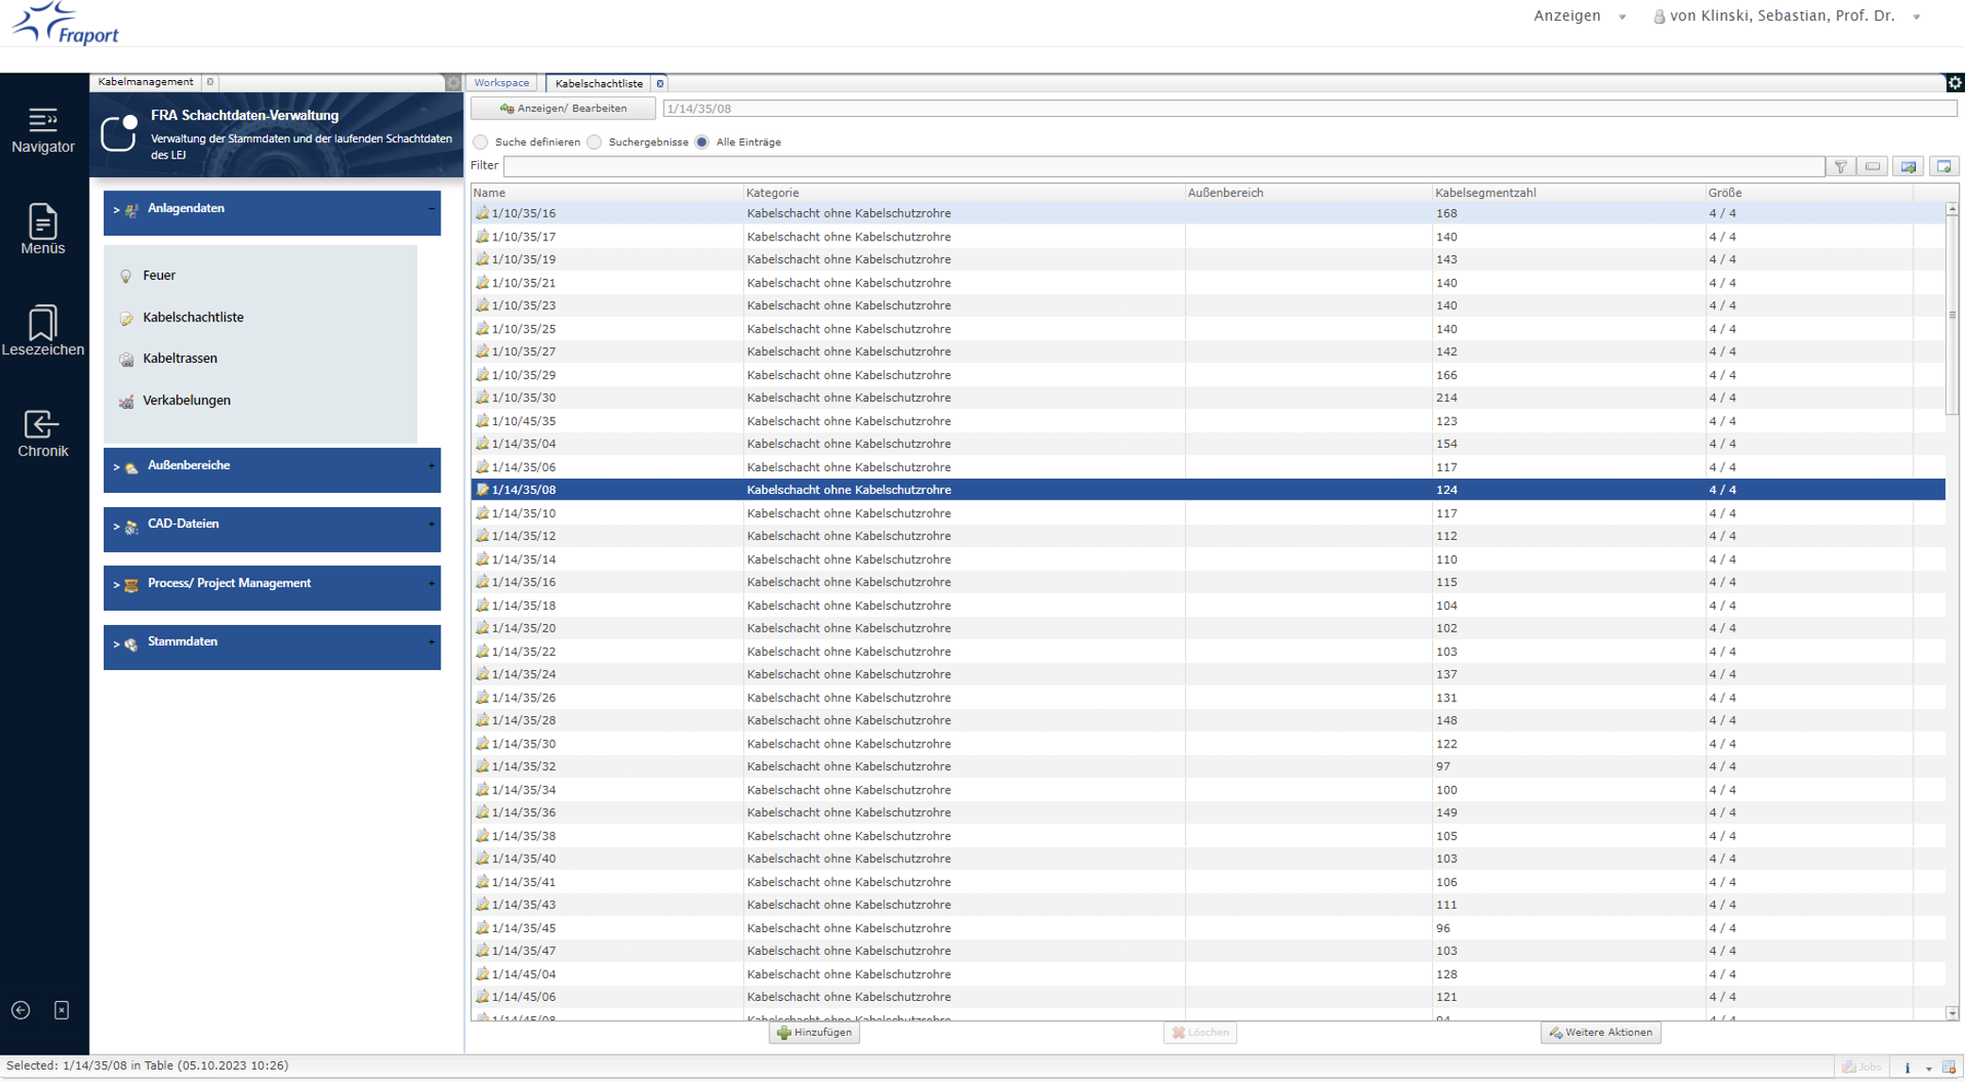
Task: Click the info icon in status bar
Action: pos(1907,1068)
